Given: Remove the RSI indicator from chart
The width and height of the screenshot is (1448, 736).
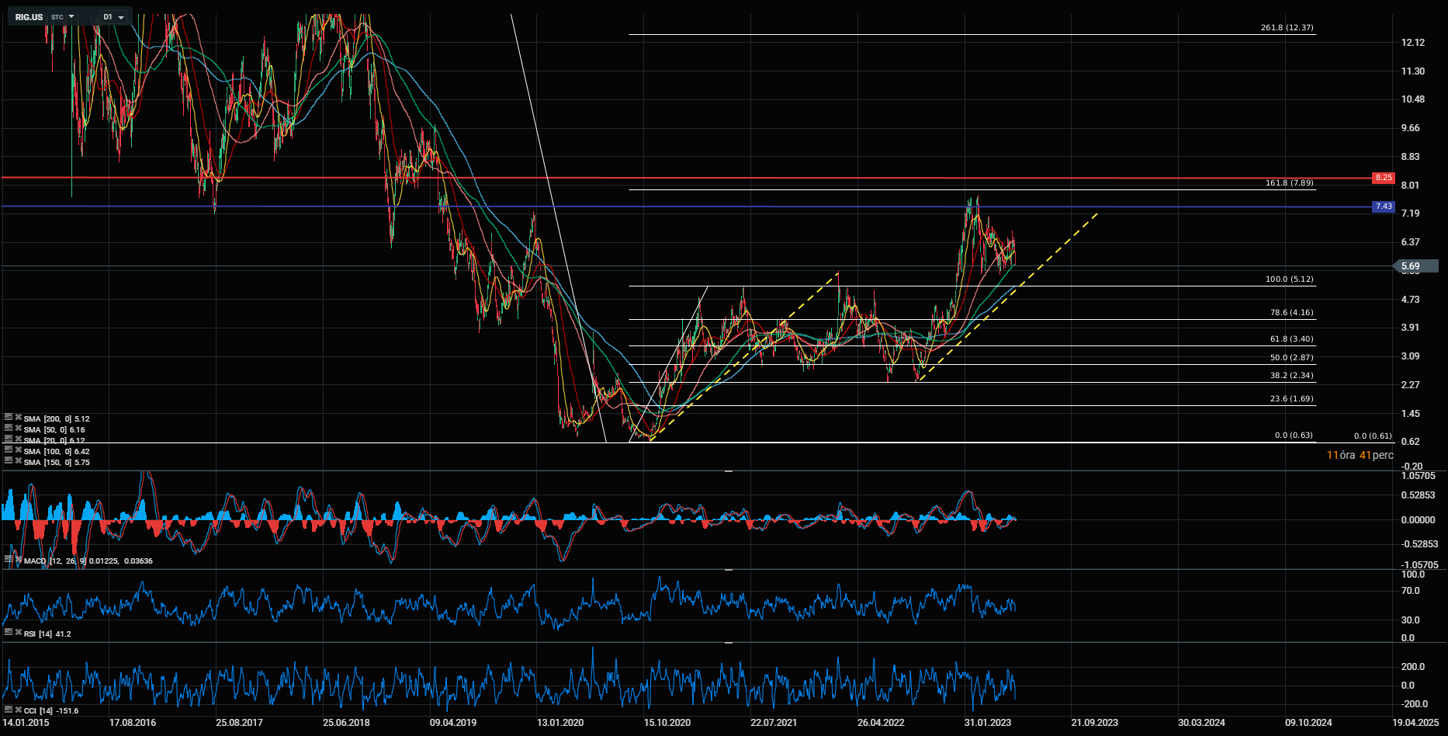Looking at the screenshot, I should (x=17, y=634).
